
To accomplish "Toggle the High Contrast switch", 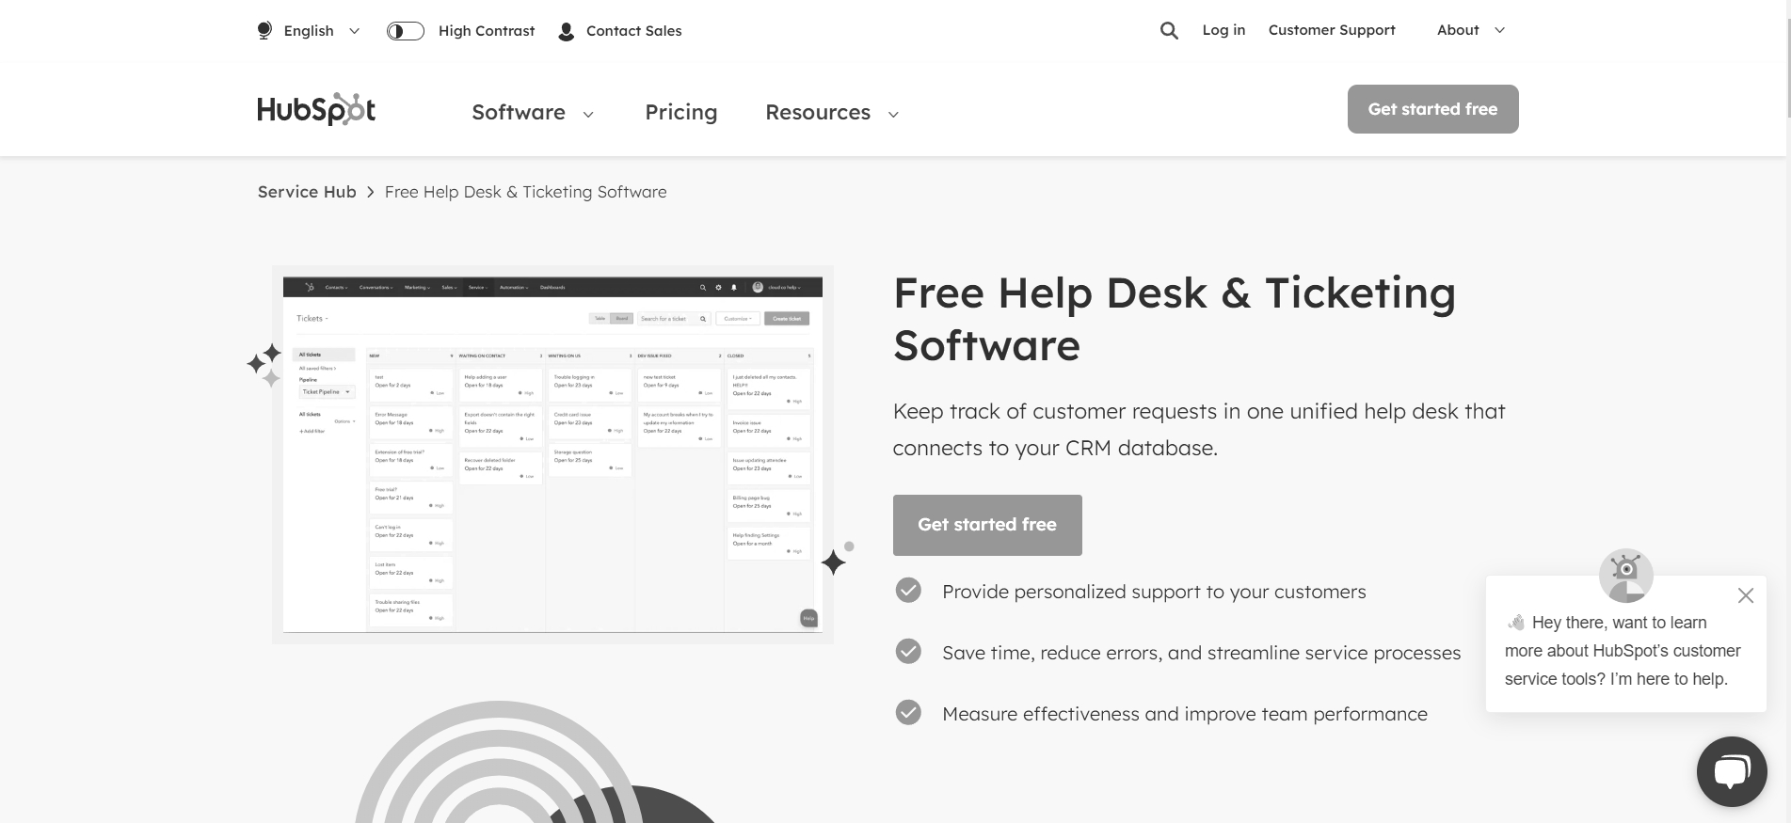I will pyautogui.click(x=406, y=31).
